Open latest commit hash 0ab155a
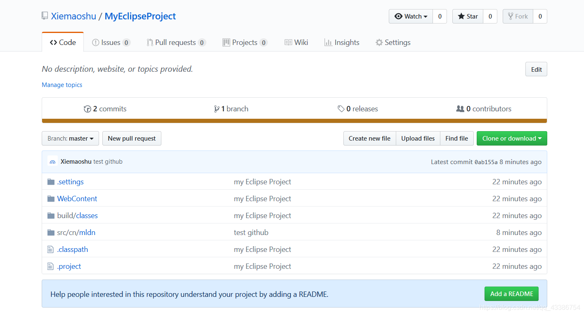Screen dimensions: 584x315 pos(486,162)
